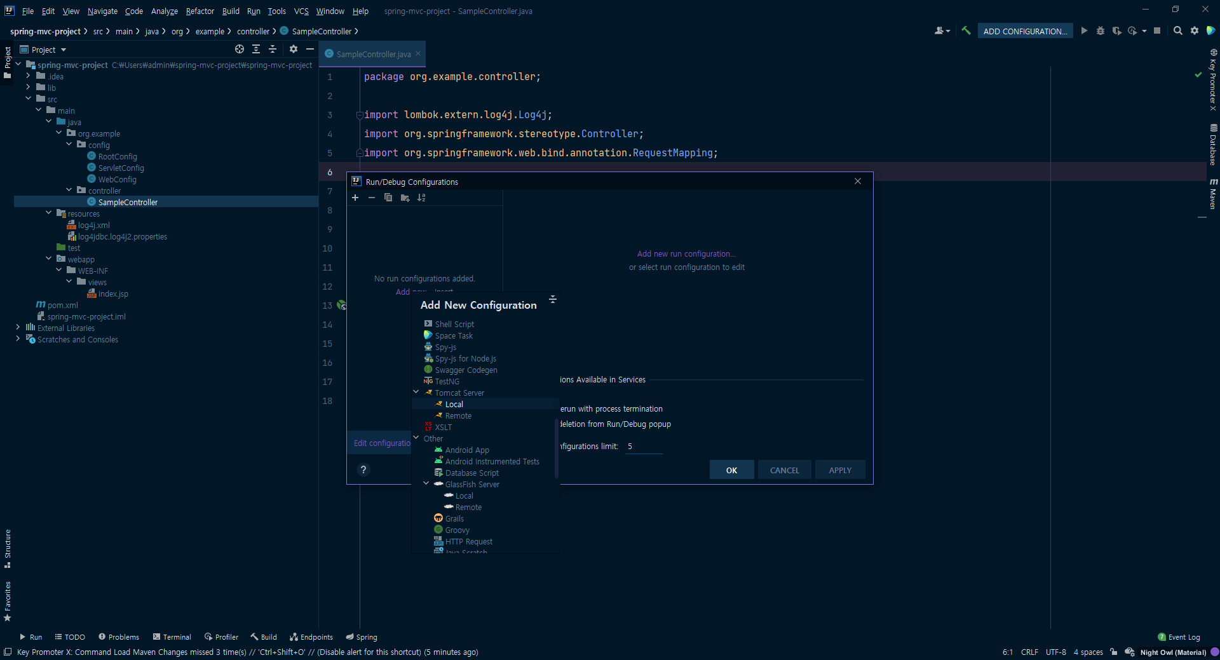Hide the Project panel with minimize dash
This screenshot has height=660, width=1220.
pos(310,49)
